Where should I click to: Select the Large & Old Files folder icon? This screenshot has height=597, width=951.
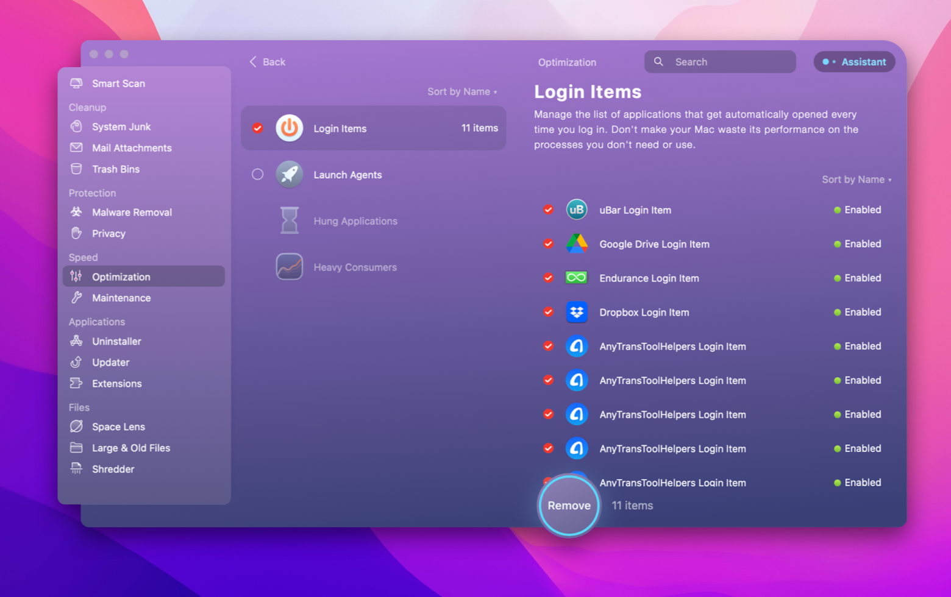(x=76, y=448)
